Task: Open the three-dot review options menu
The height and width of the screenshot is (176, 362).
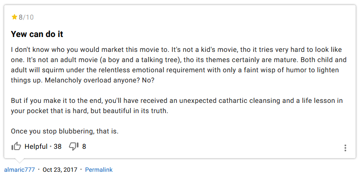Action: [x=345, y=148]
